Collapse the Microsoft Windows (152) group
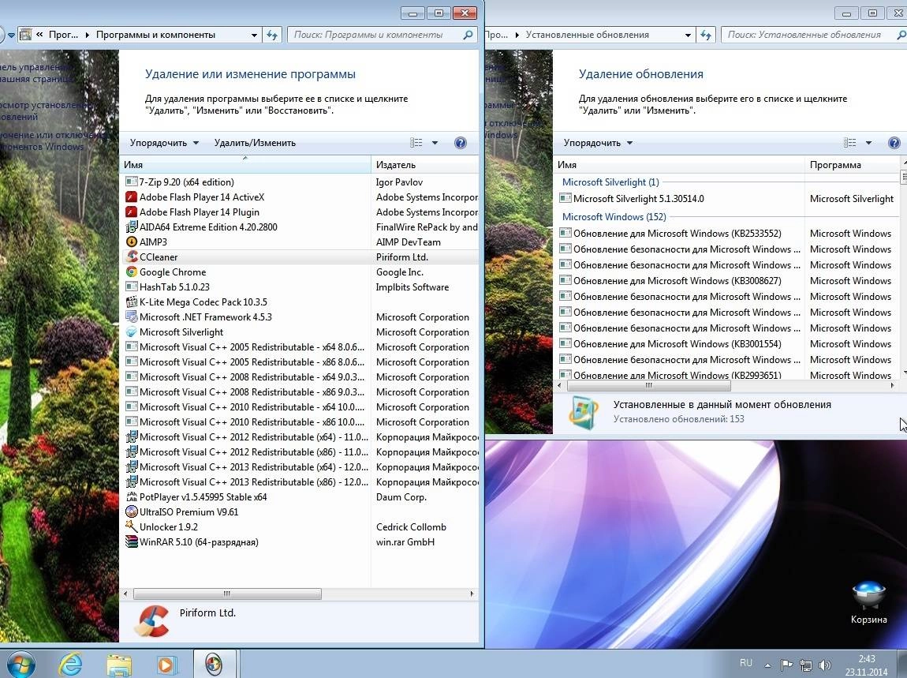Image resolution: width=907 pixels, height=678 pixels. click(614, 216)
